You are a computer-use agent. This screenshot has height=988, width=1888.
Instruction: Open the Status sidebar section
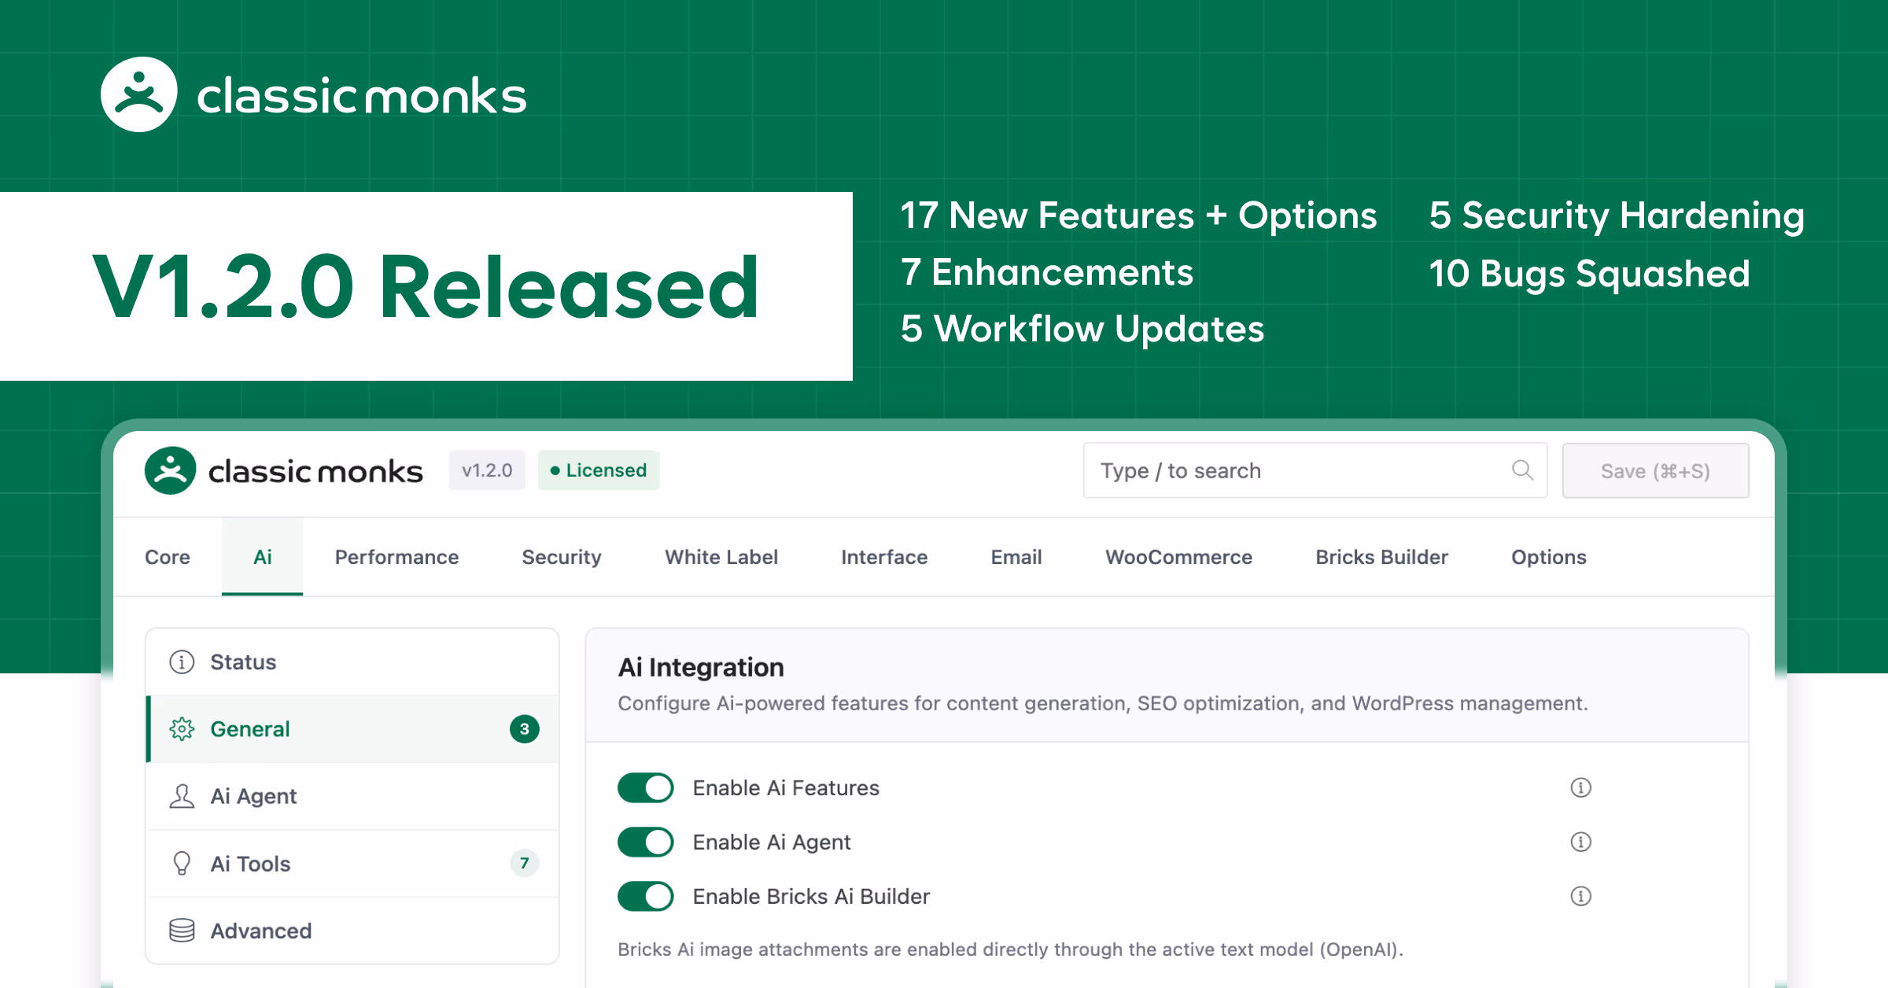(x=352, y=662)
